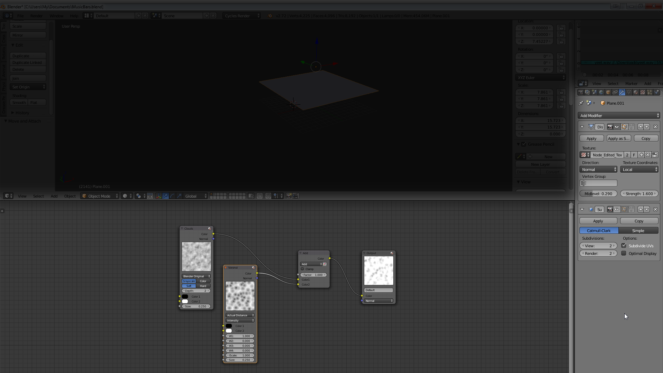Enable the translate manipulator arrow icon
Image resolution: width=663 pixels, height=373 pixels.
point(165,196)
